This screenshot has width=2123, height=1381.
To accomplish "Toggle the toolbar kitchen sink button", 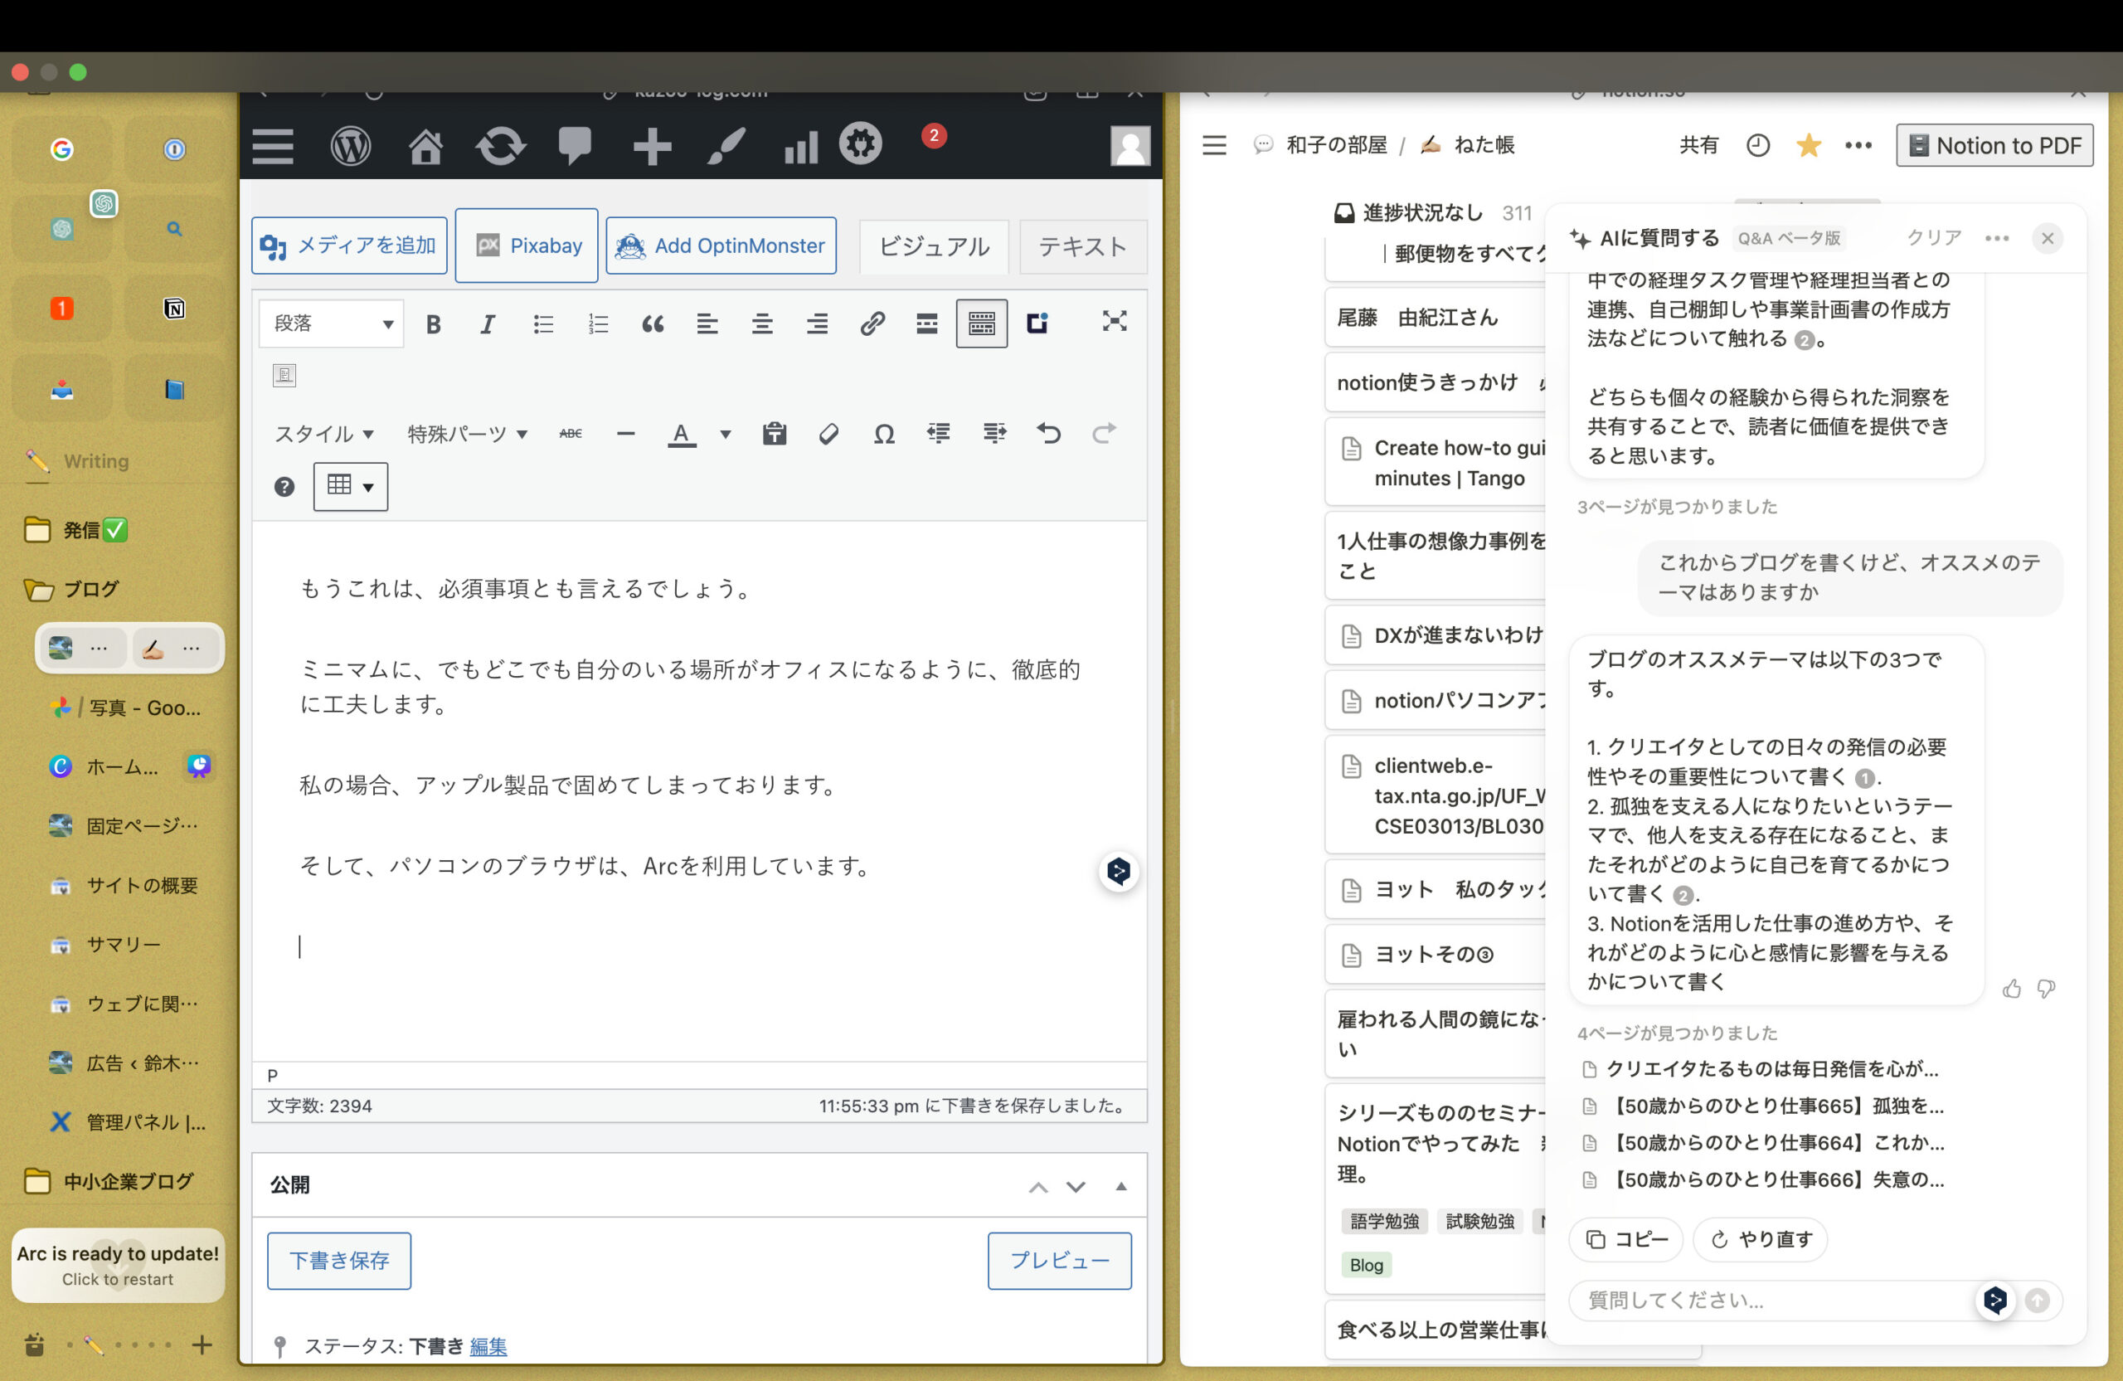I will point(981,323).
